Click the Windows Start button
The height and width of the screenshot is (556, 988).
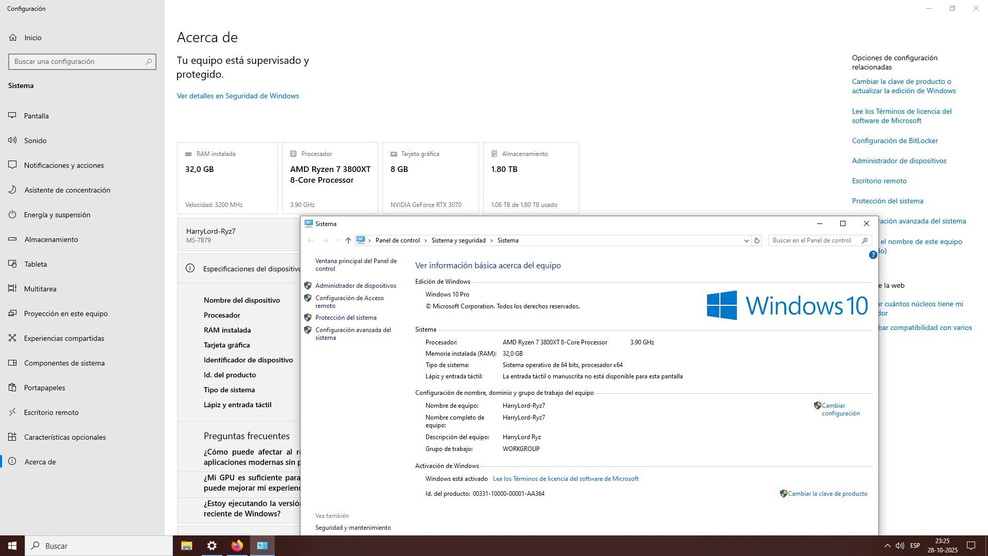(x=12, y=546)
